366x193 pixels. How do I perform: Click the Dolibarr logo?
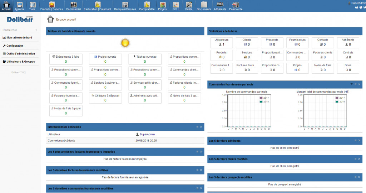20,19
